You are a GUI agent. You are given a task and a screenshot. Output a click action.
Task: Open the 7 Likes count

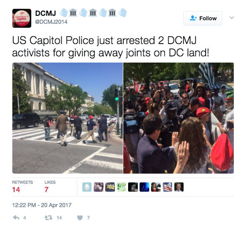pos(50,187)
